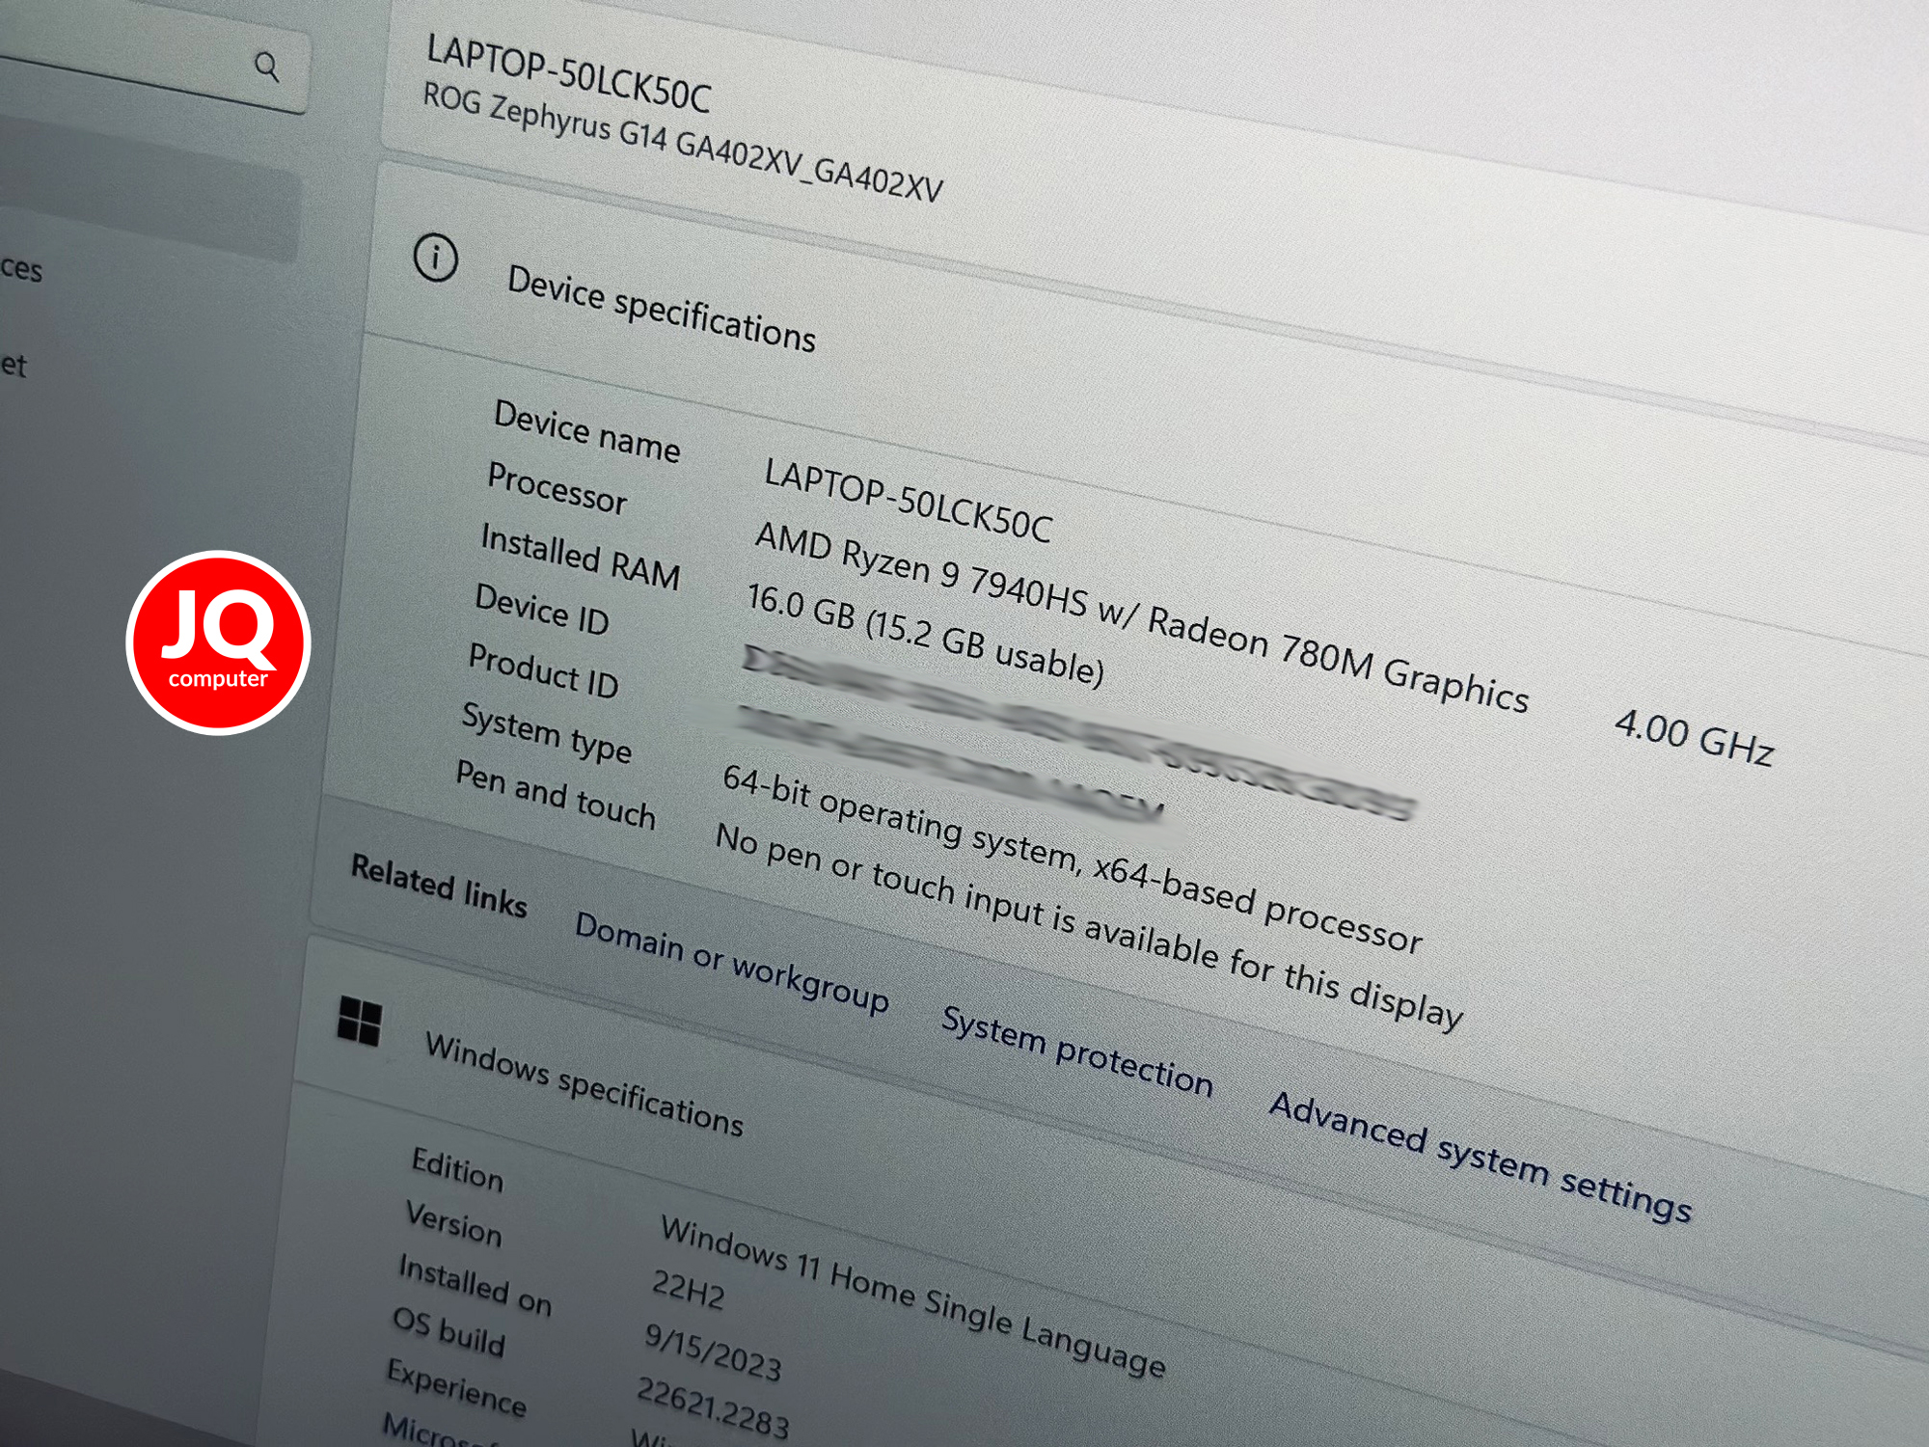Viewport: 1929px width, 1447px height.
Task: Select the OS build 22621.2283 value
Action: 714,1408
